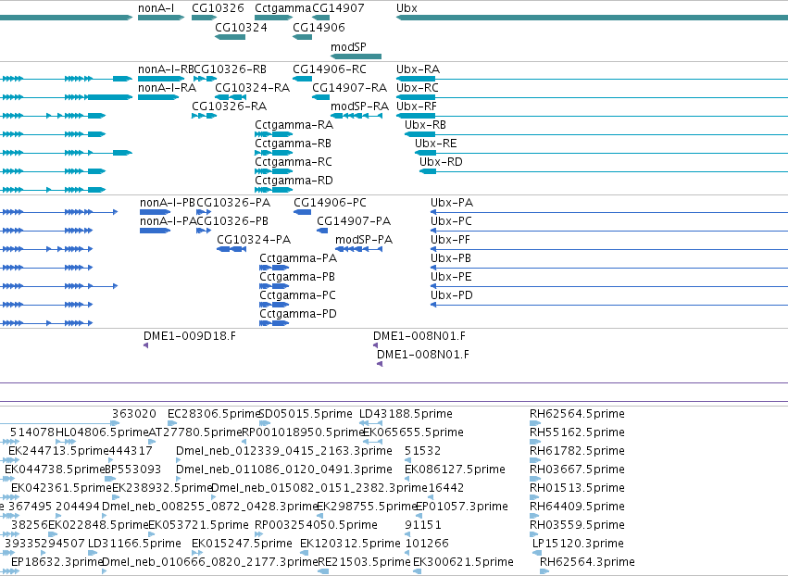This screenshot has width=788, height=576.
Task: Click the RP003254050.5prime EST label
Action: tap(316, 525)
